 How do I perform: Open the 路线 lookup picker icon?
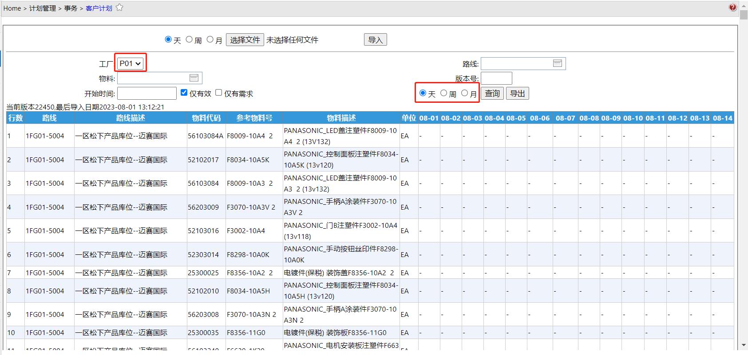[558, 63]
